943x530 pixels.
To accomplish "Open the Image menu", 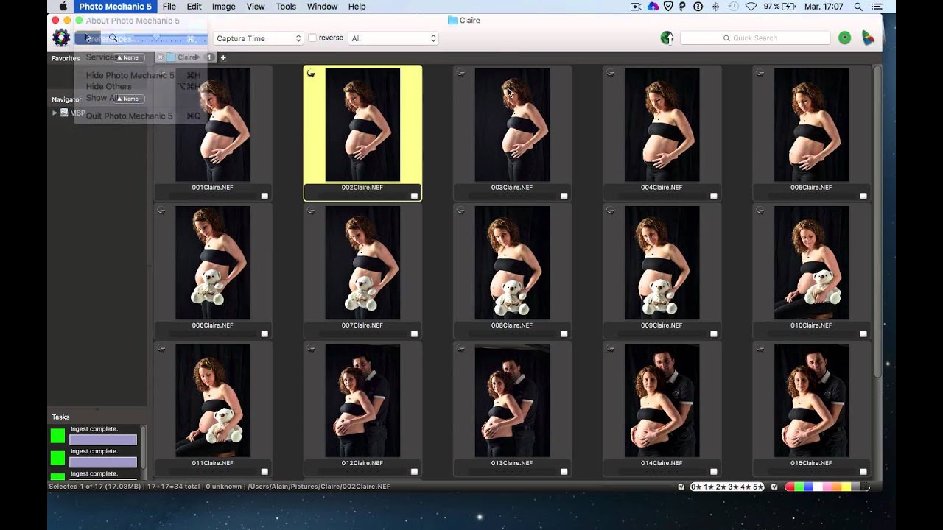I will [224, 7].
